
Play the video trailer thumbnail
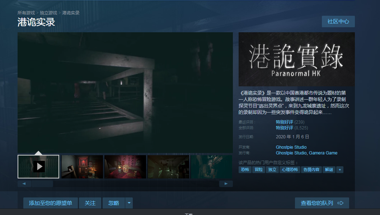38,167
